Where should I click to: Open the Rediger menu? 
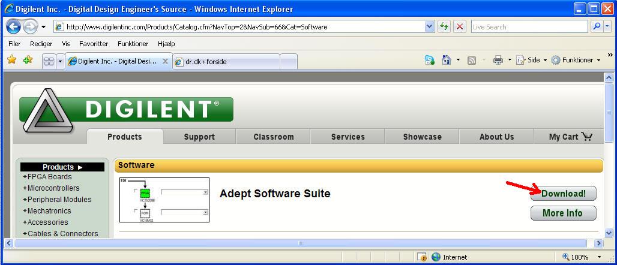(x=41, y=44)
